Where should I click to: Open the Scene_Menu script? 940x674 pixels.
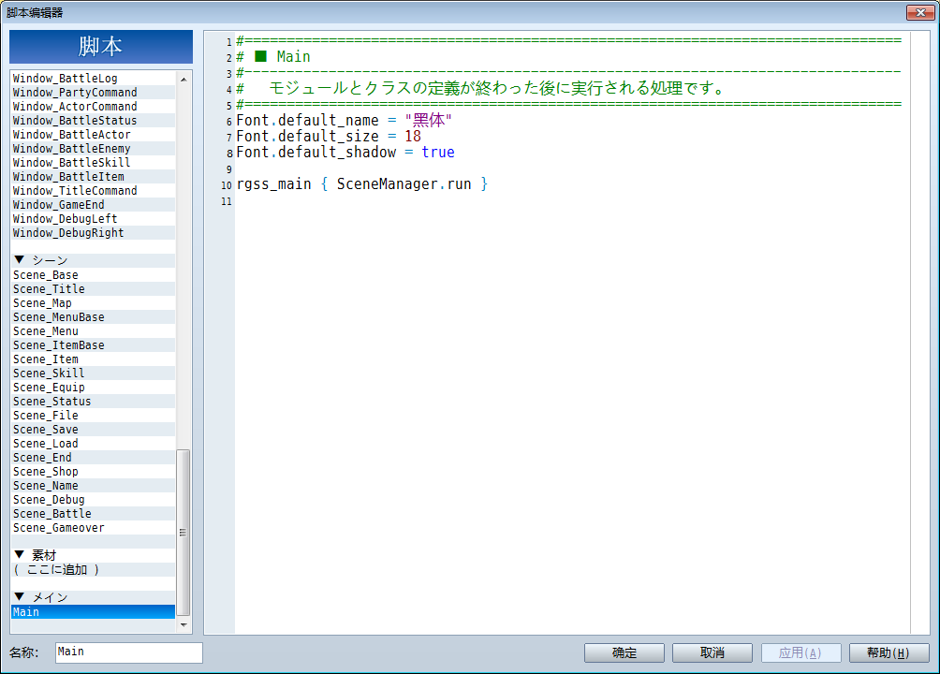[x=93, y=331]
